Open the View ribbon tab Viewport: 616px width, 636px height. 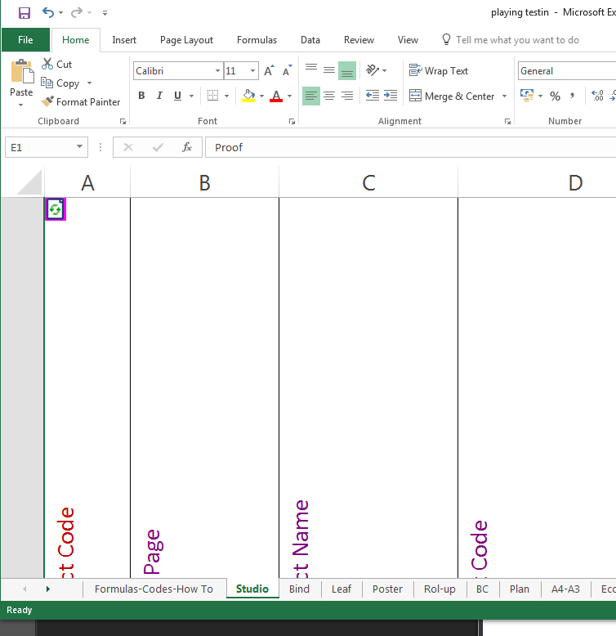(408, 40)
